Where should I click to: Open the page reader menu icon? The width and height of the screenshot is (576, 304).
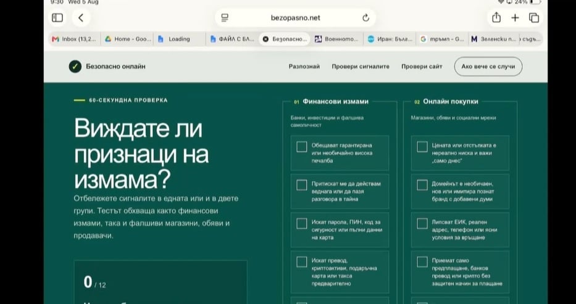pyautogui.click(x=225, y=18)
